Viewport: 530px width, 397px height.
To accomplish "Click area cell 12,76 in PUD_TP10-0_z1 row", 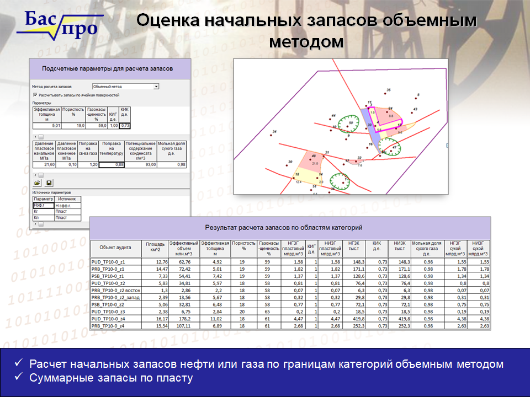I will click(155, 262).
